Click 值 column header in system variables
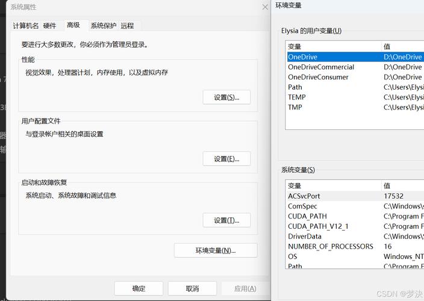424x301 pixels. click(403, 185)
